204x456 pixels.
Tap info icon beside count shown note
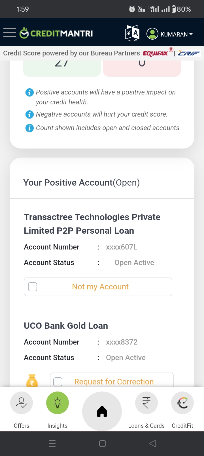29,128
